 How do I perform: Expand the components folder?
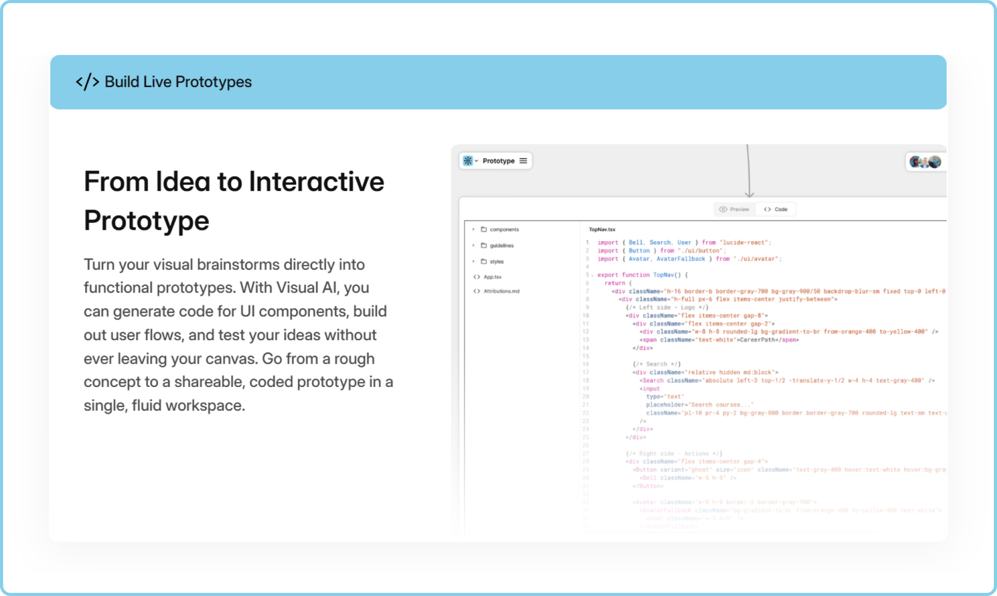click(474, 229)
